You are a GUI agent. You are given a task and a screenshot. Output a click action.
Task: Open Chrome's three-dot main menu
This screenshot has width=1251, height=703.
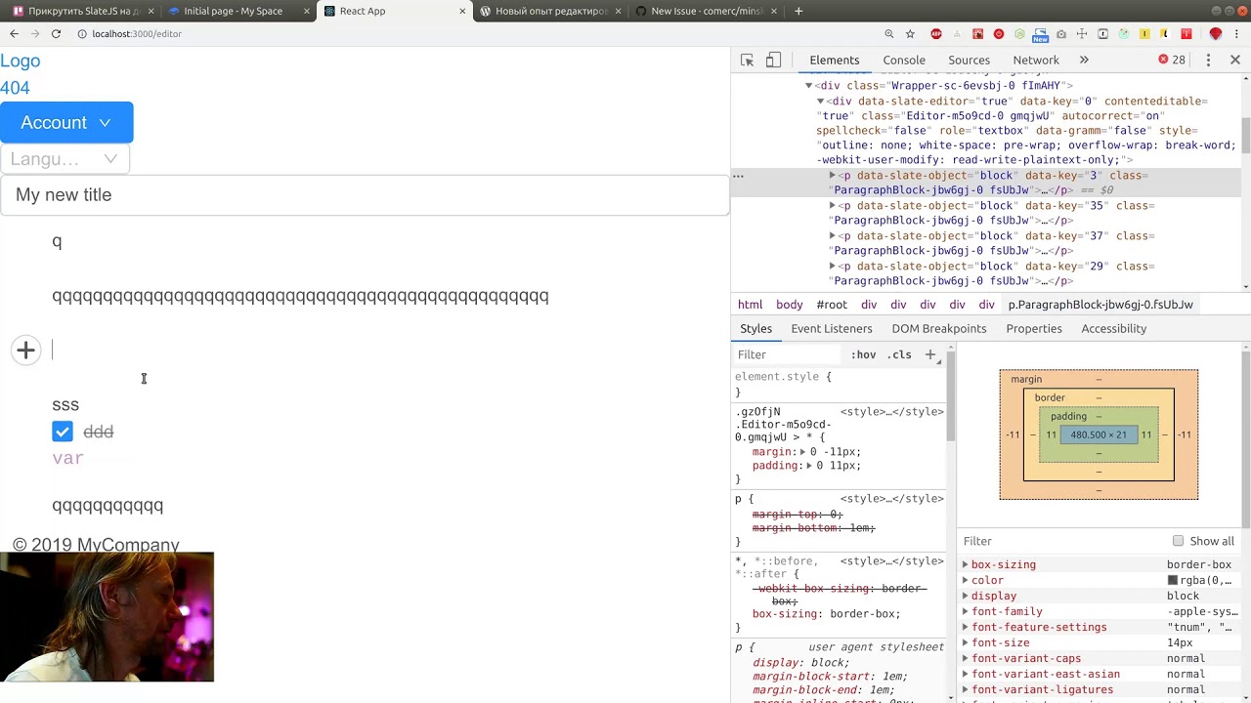(x=1237, y=34)
